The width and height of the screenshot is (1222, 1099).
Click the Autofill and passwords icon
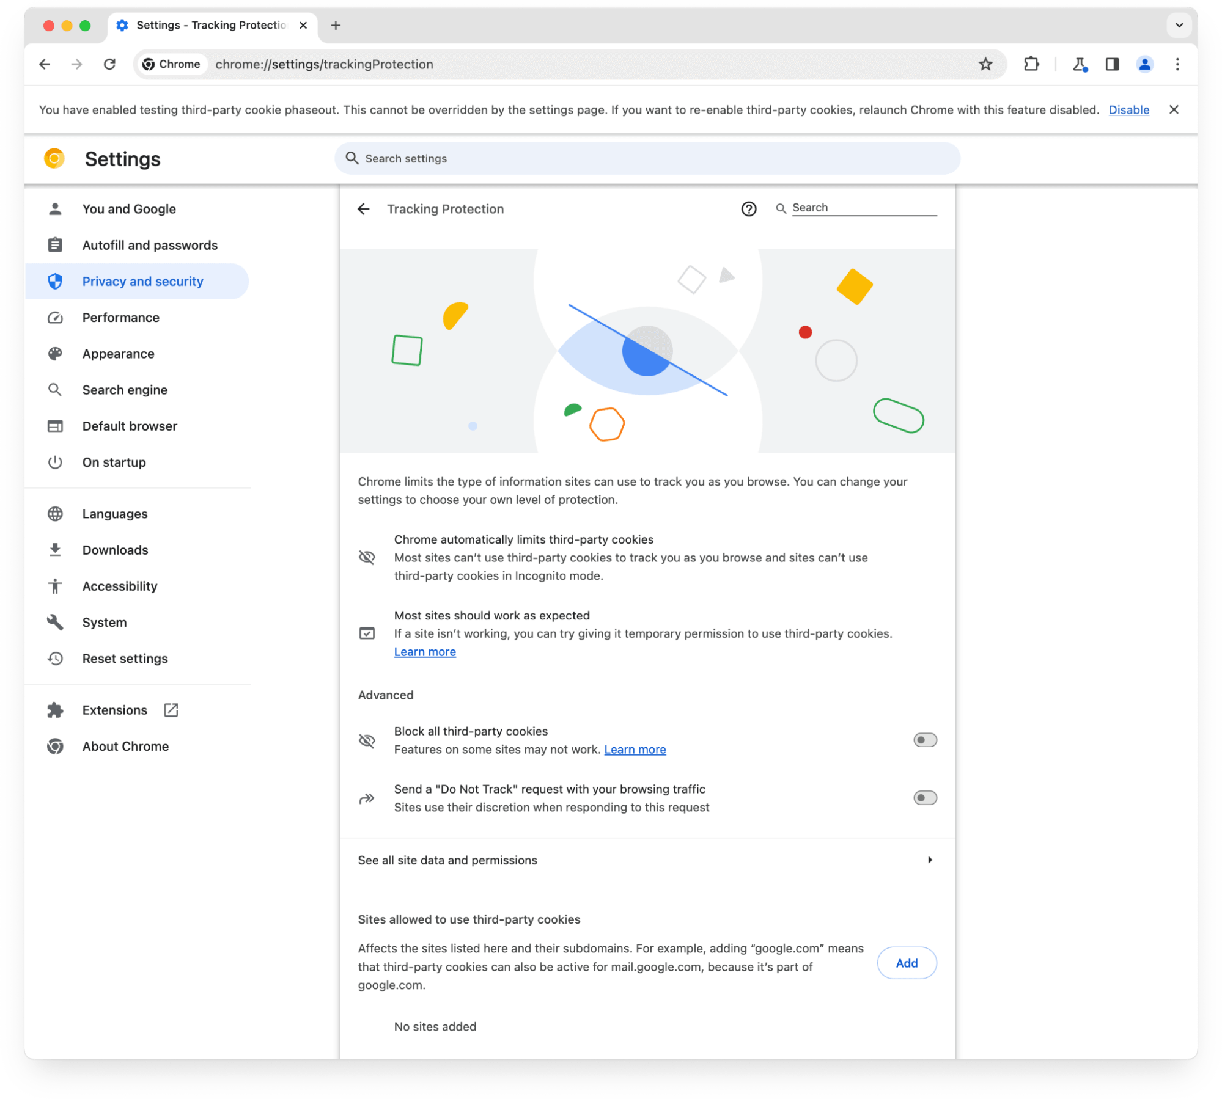[x=55, y=245]
